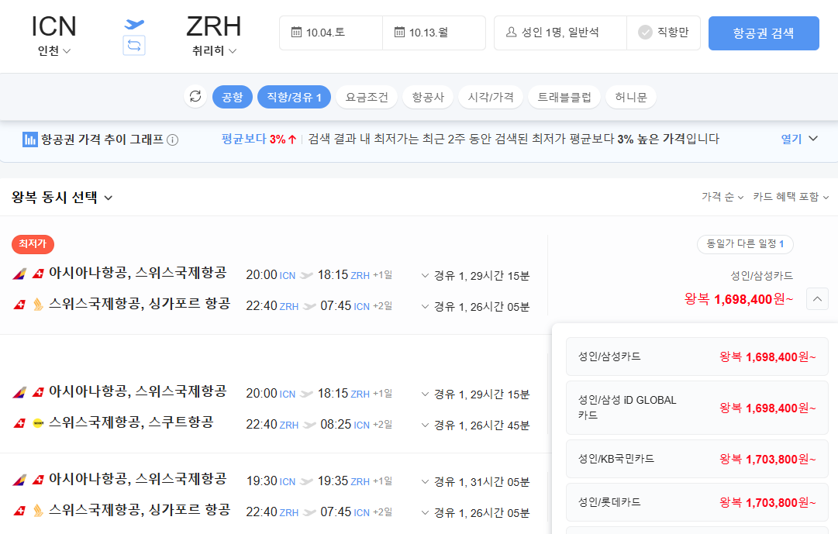
Task: Open 시각/가격 filter tab
Action: pyautogui.click(x=491, y=98)
